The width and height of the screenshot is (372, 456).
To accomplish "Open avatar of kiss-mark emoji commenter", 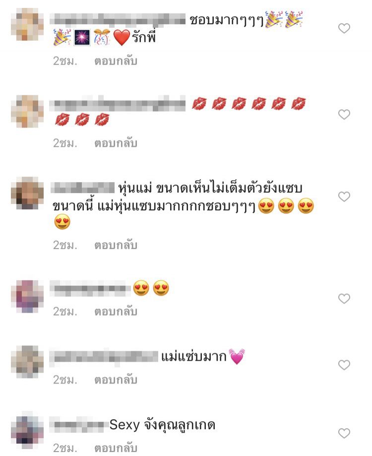I will (x=27, y=111).
